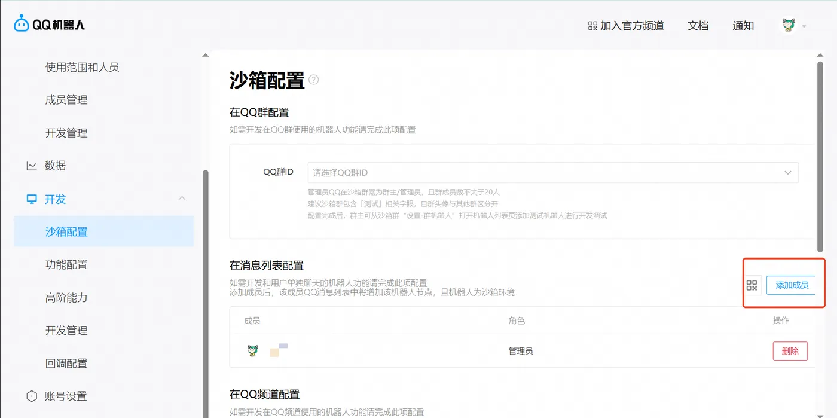This screenshot has height=418, width=837.
Task: Click sidebar scrollbar up arrow
Action: tap(206, 55)
